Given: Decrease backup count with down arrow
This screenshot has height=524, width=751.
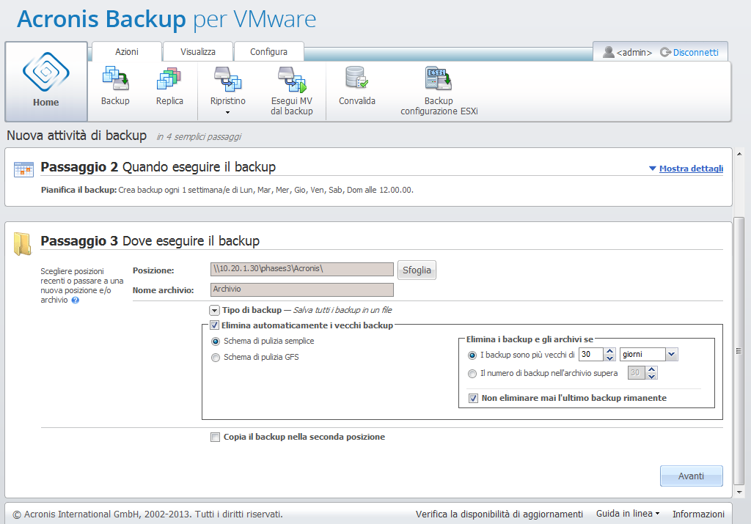Looking at the screenshot, I should point(651,376).
